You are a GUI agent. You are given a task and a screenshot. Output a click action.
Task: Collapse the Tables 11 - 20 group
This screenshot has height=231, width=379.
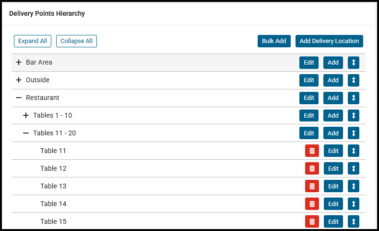pos(26,133)
